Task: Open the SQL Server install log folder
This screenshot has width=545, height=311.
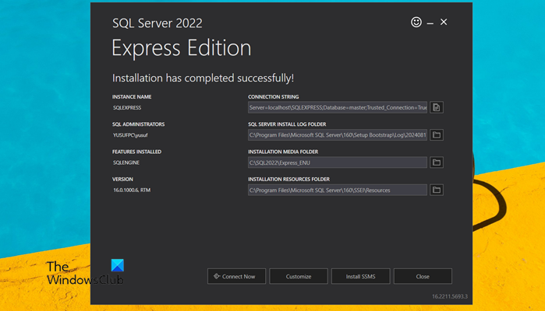Action: click(x=437, y=135)
